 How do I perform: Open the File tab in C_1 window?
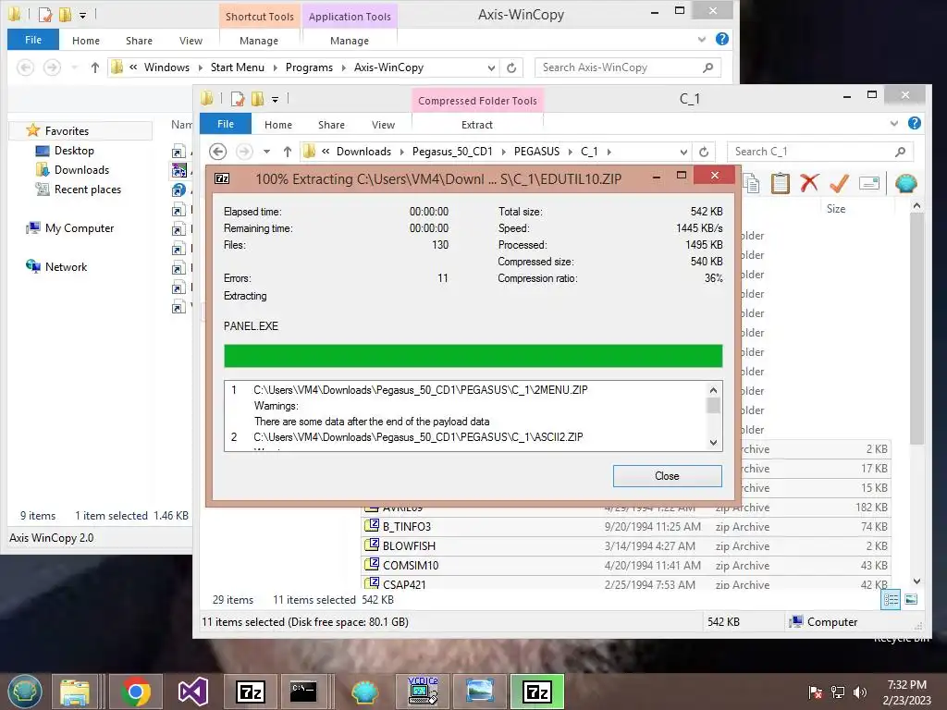(x=226, y=124)
